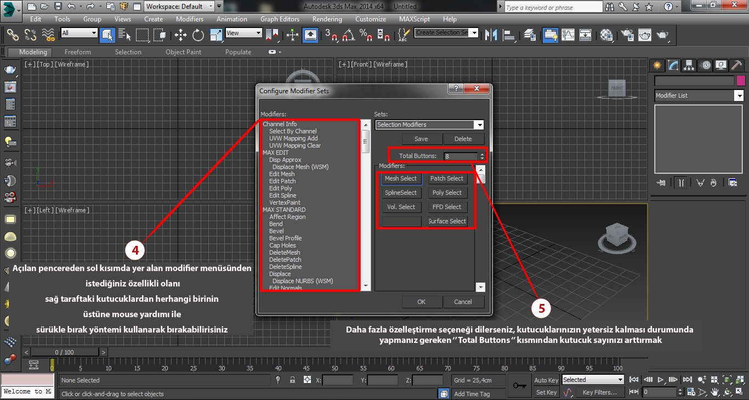Screen dimensions: 749x400
Task: Click the Cancel button in dialog
Action: (463, 302)
